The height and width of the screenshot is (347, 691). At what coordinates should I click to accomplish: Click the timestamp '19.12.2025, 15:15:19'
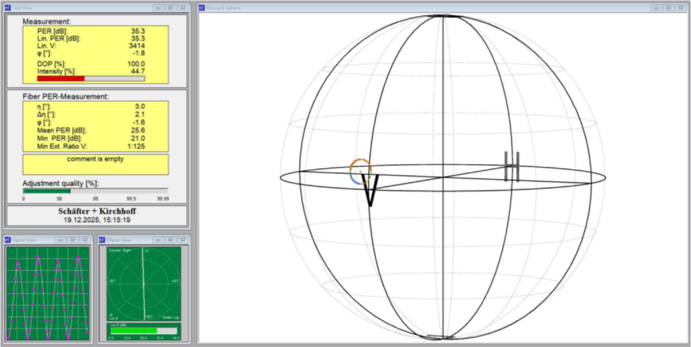click(x=97, y=219)
